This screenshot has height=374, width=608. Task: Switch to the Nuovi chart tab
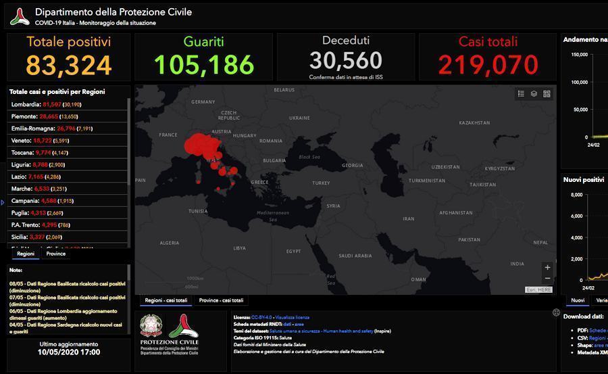(578, 300)
